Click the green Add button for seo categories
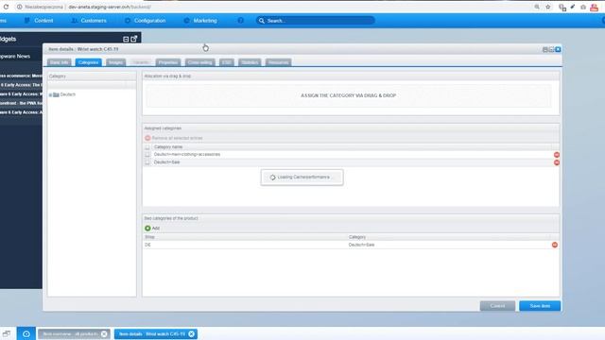This screenshot has height=340, width=605. pyautogui.click(x=152, y=229)
